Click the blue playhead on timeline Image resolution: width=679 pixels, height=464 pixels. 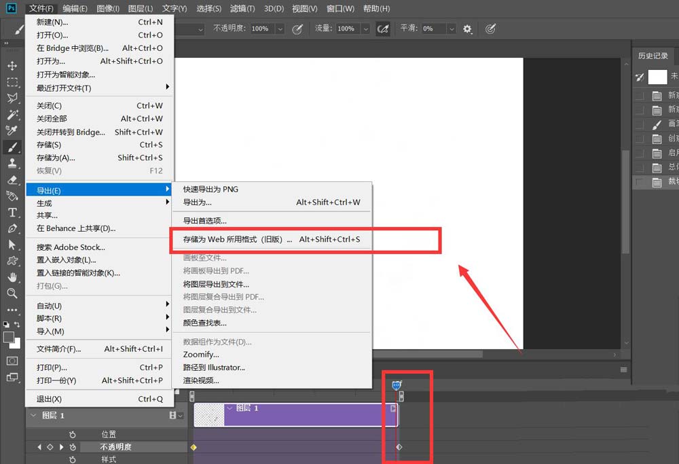point(397,385)
